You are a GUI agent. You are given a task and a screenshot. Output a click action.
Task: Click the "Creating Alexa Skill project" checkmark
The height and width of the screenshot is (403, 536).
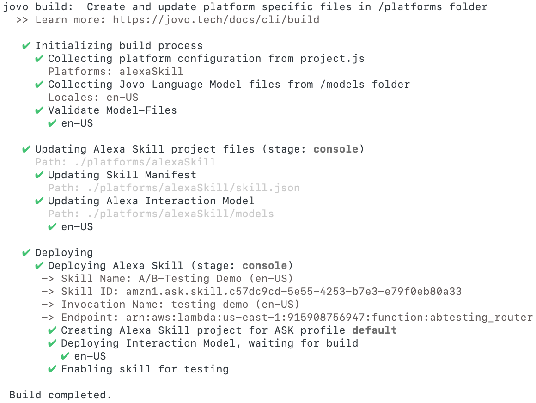52,330
